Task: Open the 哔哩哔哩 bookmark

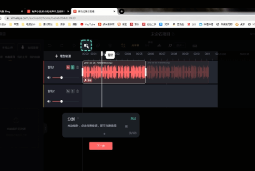Action: (206, 24)
